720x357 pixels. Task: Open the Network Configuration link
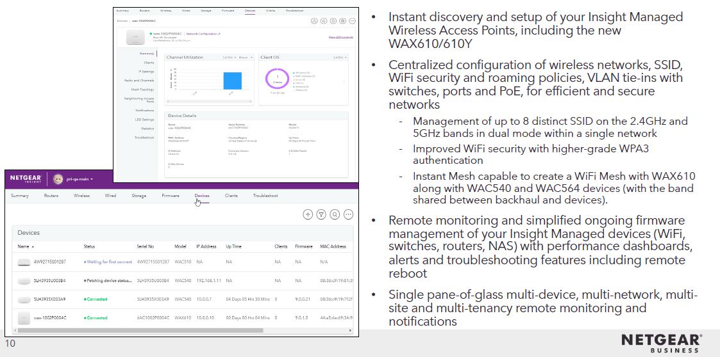tap(203, 33)
